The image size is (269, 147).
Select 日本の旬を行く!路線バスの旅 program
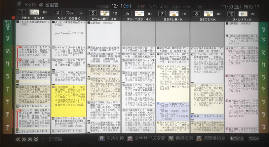click(139, 120)
